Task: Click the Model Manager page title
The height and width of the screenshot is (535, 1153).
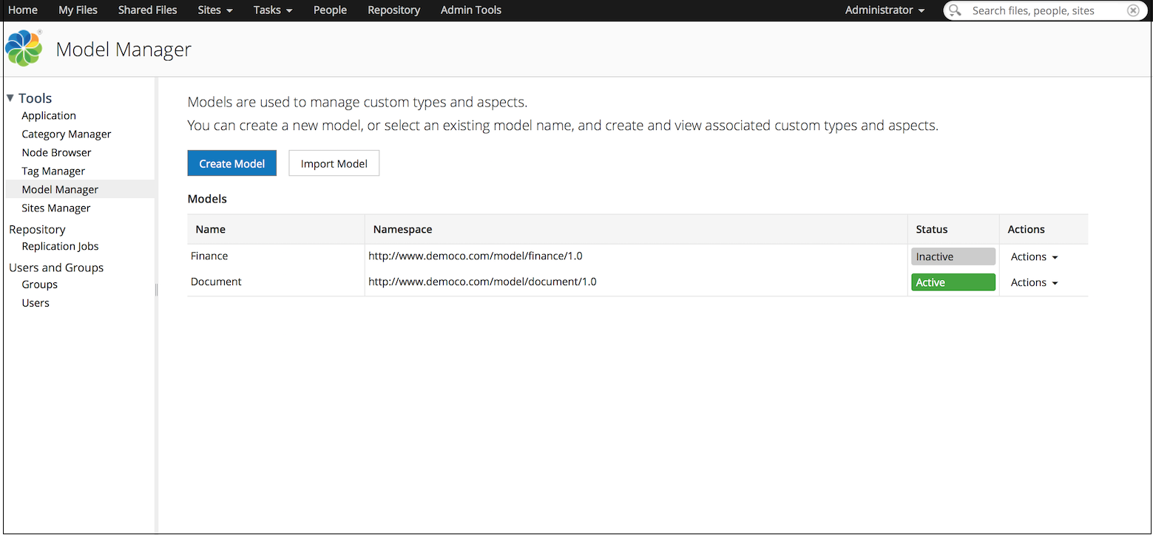Action: (124, 50)
